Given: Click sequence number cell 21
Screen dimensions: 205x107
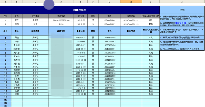Looking at the screenshot, I should pos(6,103).
